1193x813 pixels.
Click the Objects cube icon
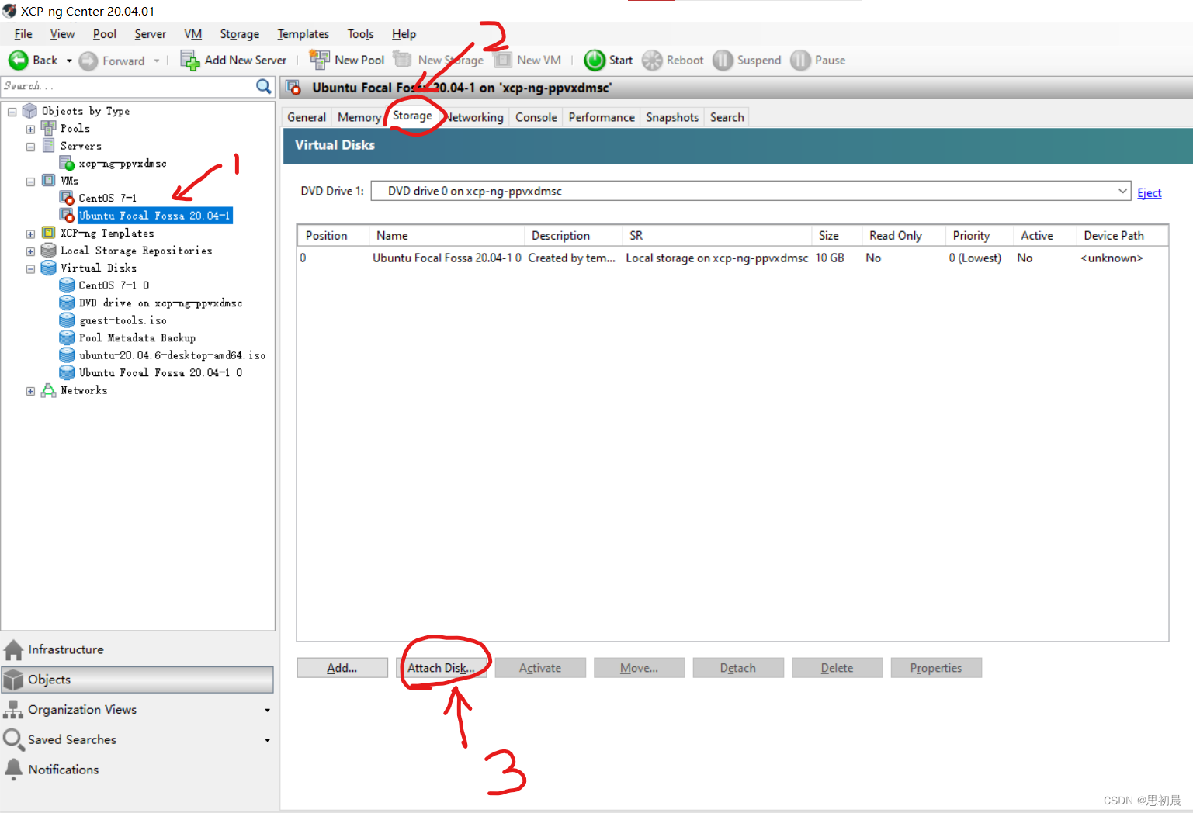point(13,680)
